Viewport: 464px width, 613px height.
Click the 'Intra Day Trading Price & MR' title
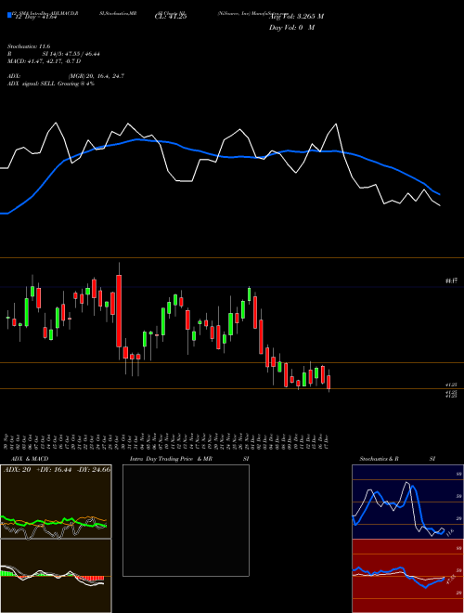pos(171,459)
